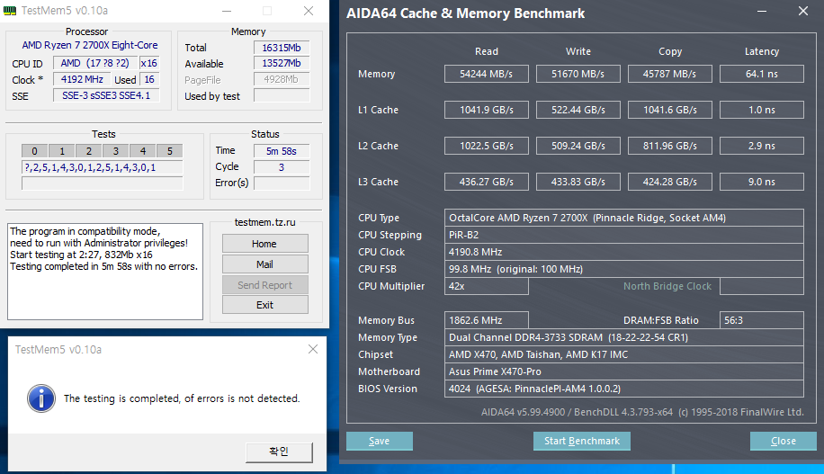Viewport: 824px width, 474px height.
Task: Select test box 5 in Tests group
Action: (x=170, y=151)
